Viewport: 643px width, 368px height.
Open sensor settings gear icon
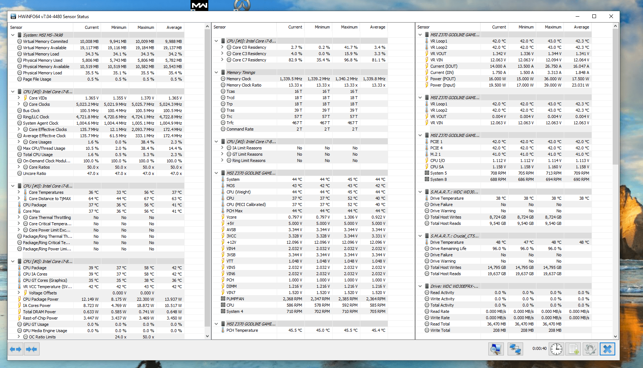pos(590,349)
